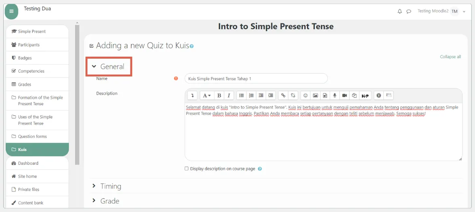Screen dimensions: 475x212
Task: Click the description editor resize handle
Action: click(460, 159)
